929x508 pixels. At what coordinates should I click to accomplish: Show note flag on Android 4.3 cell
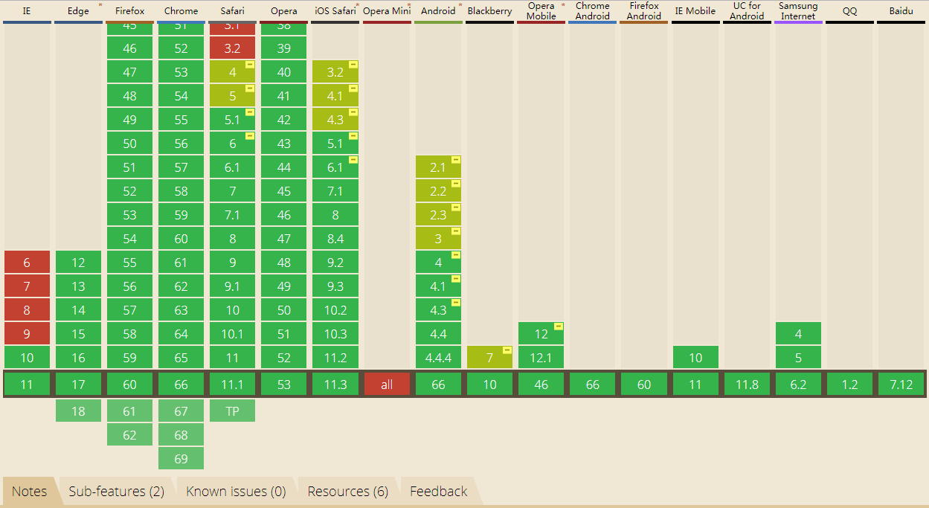click(456, 303)
